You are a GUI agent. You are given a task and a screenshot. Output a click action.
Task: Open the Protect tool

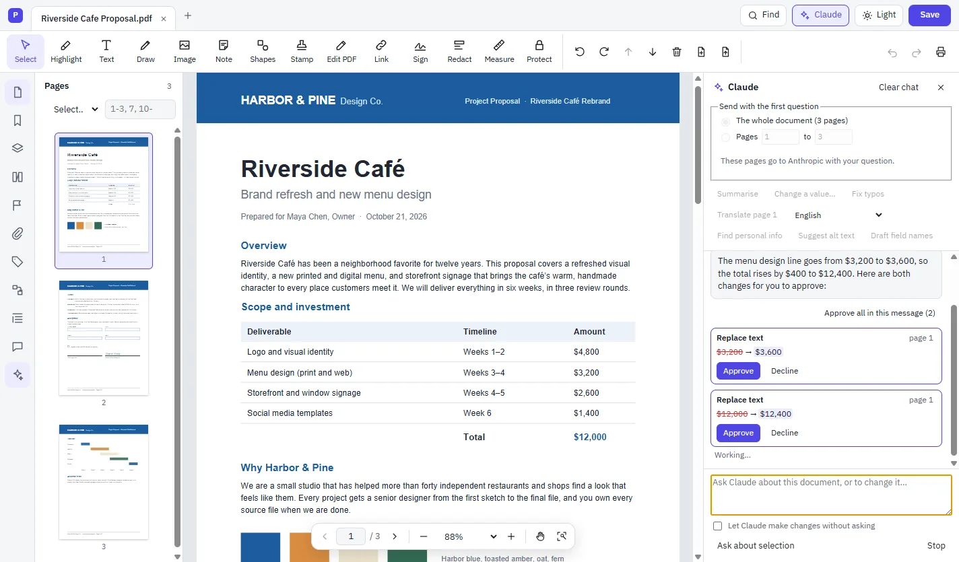coord(539,52)
